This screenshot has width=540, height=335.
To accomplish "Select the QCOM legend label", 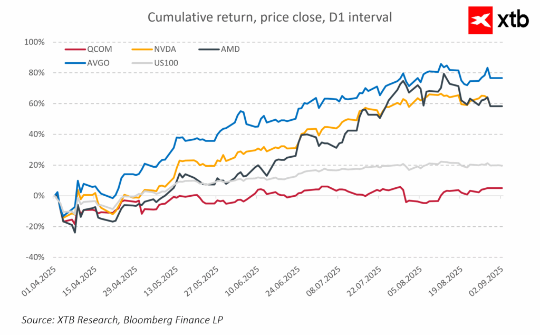I will click(x=99, y=49).
